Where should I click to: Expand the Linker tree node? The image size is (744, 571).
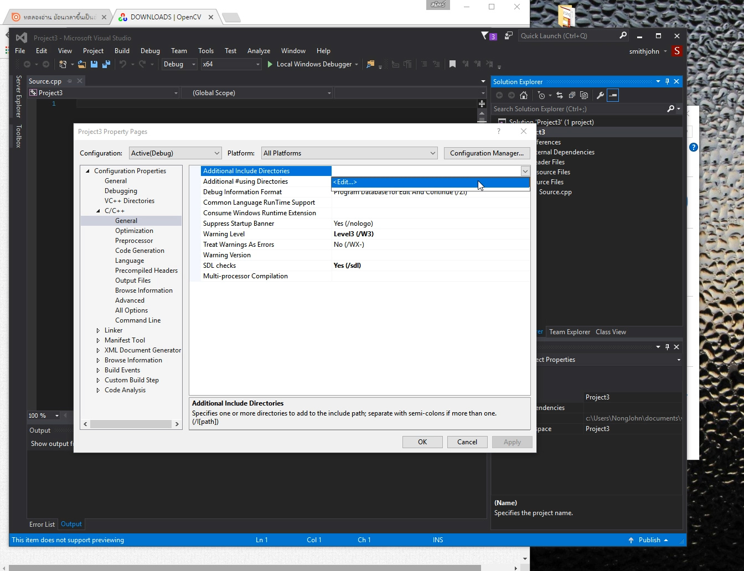pyautogui.click(x=99, y=330)
